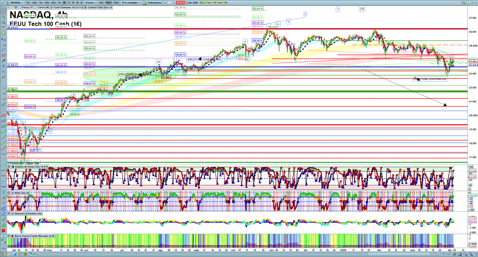The width and height of the screenshot is (478, 257).
Task: Click the Indicadores button
Action: click(155, 3)
